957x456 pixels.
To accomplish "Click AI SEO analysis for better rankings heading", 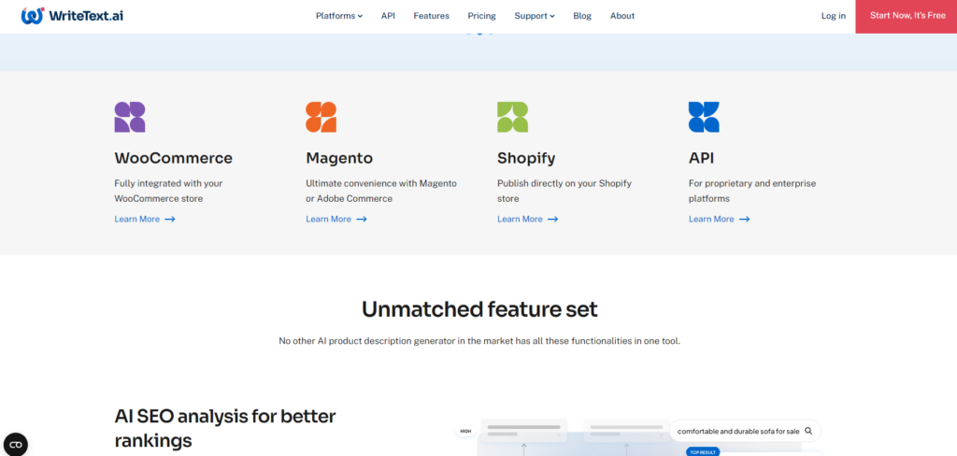I will tap(225, 429).
